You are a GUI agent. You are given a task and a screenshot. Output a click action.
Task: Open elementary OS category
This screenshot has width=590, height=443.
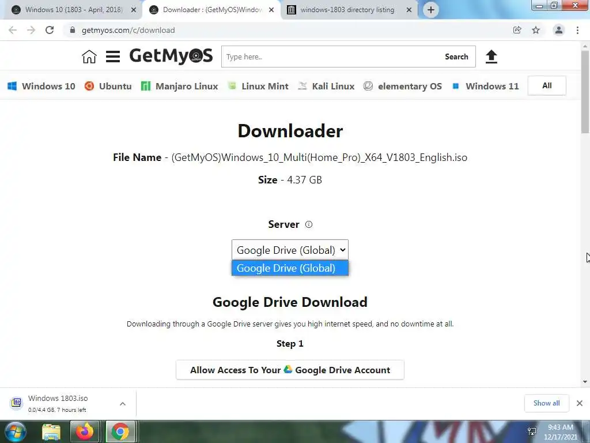(403, 87)
